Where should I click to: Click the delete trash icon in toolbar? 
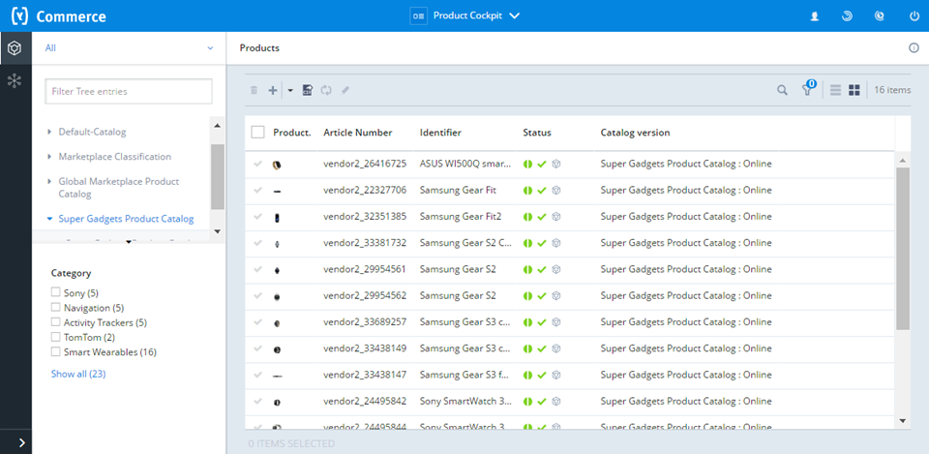(x=255, y=90)
